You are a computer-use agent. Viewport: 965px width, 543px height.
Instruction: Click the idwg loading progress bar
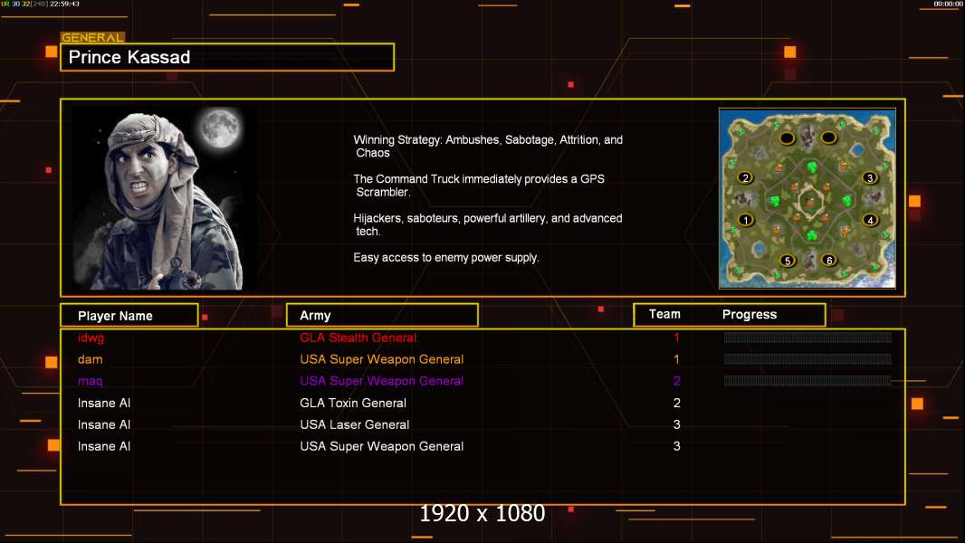coord(807,337)
